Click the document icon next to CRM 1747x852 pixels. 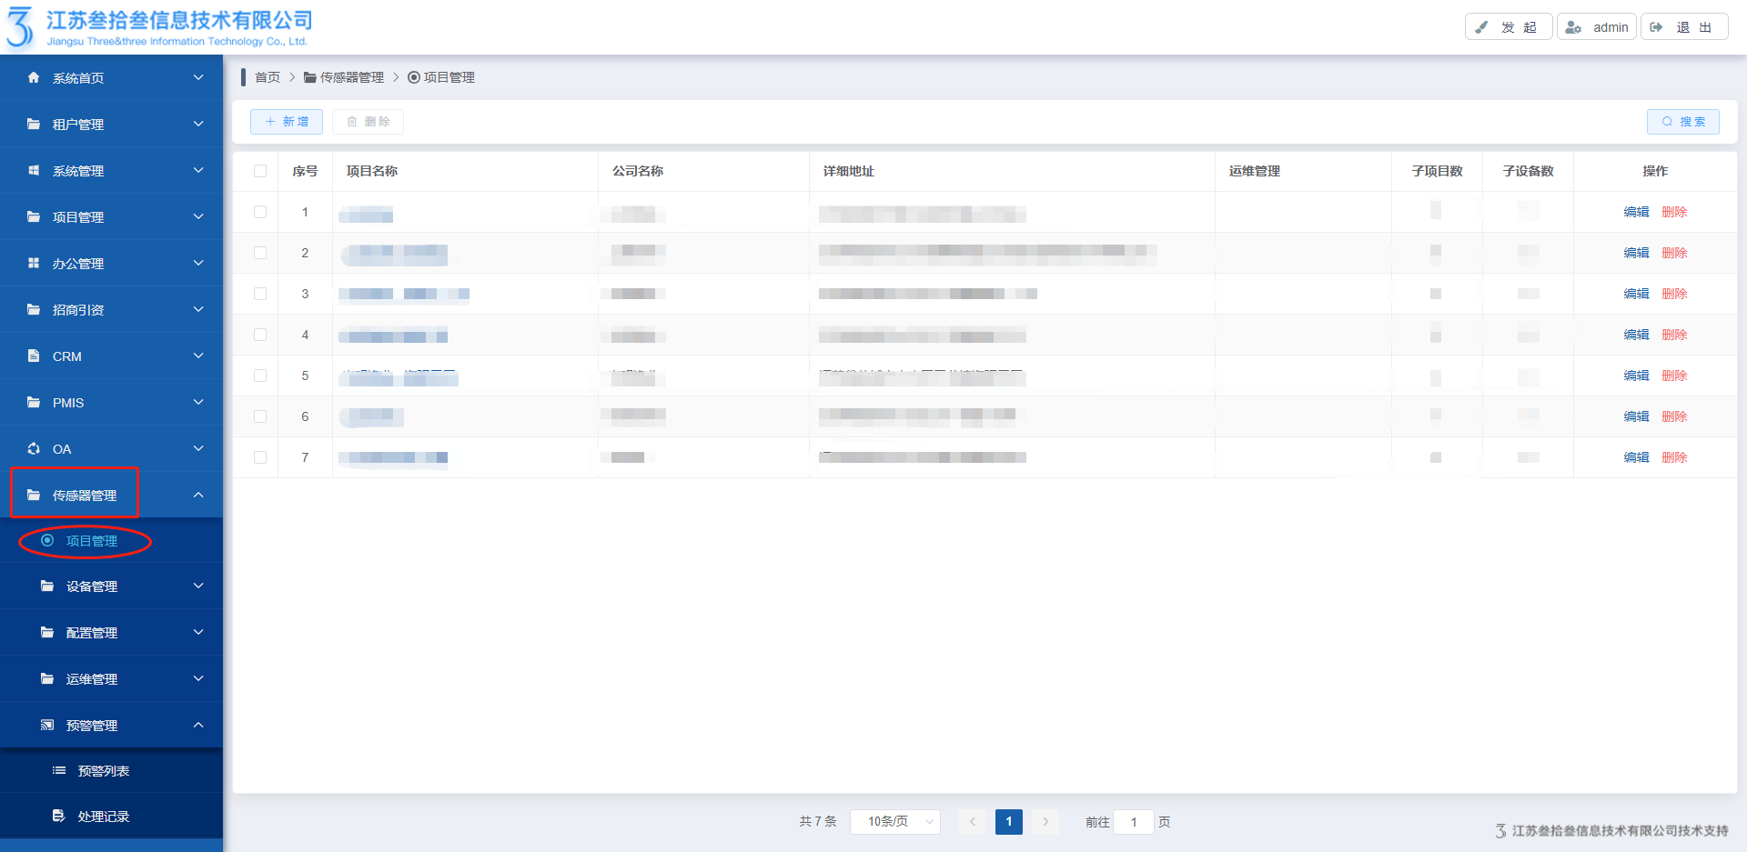click(34, 356)
